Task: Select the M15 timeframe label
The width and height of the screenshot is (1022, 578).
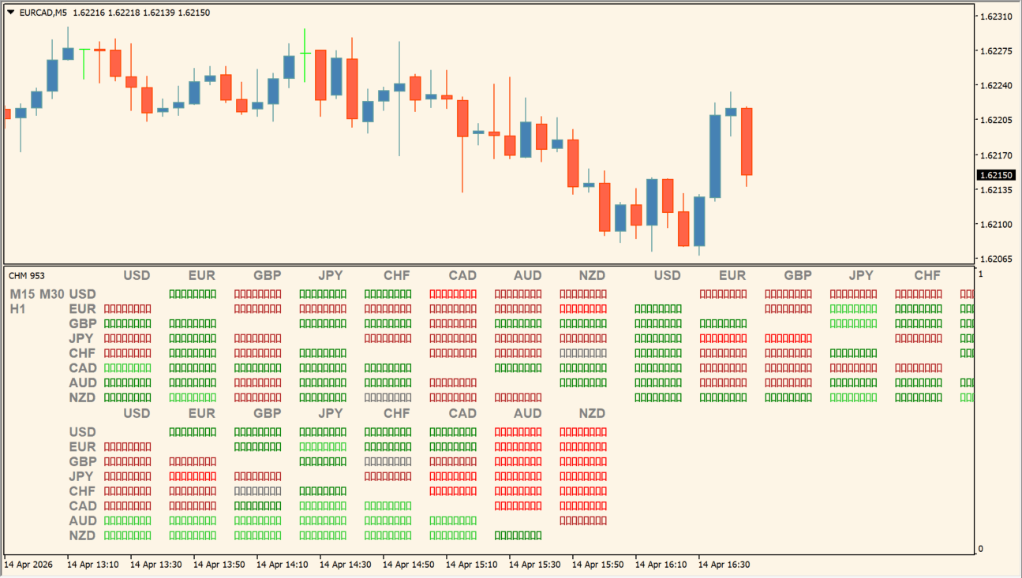Action: tap(23, 294)
